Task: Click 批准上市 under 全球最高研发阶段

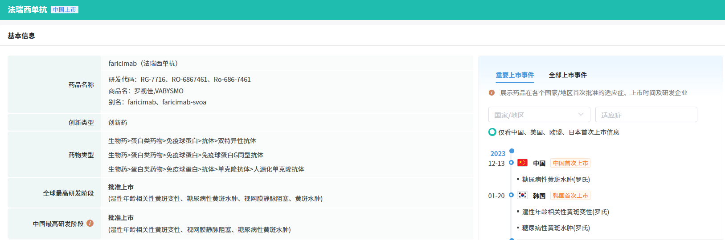Action: (x=121, y=187)
